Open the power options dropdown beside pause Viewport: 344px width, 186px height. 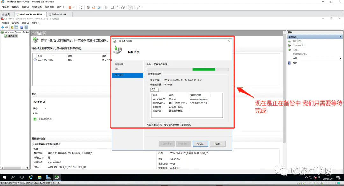click(74, 7)
